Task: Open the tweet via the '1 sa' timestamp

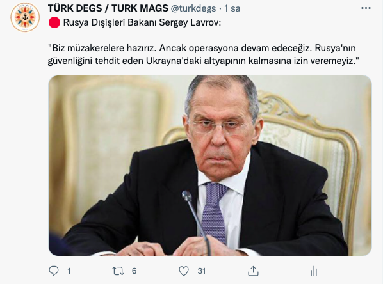Action: [x=232, y=8]
